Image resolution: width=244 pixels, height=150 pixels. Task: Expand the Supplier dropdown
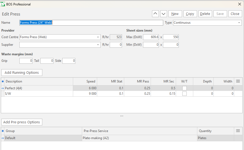click(x=98, y=45)
